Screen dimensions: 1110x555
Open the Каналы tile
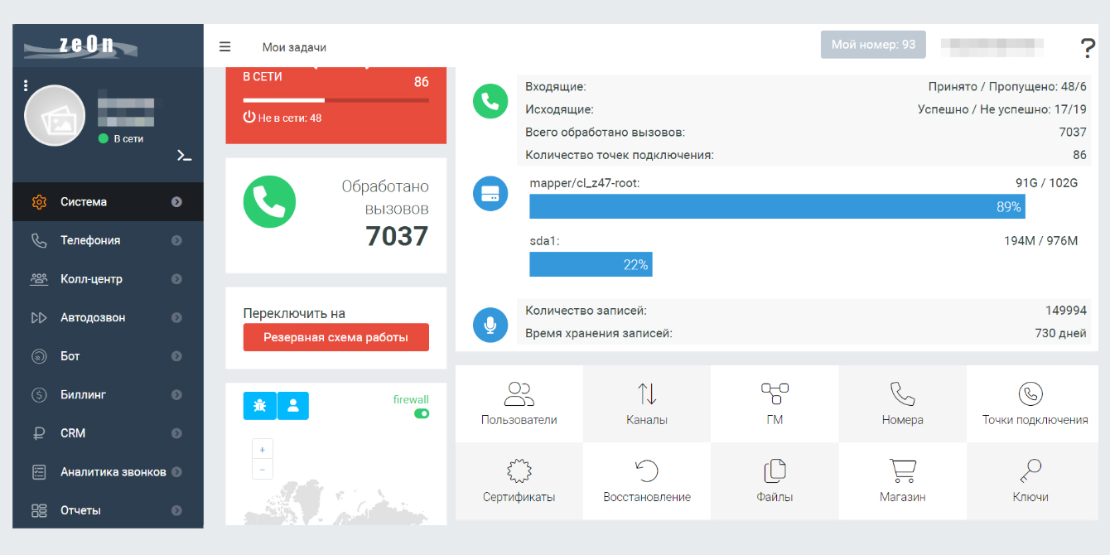click(x=647, y=403)
